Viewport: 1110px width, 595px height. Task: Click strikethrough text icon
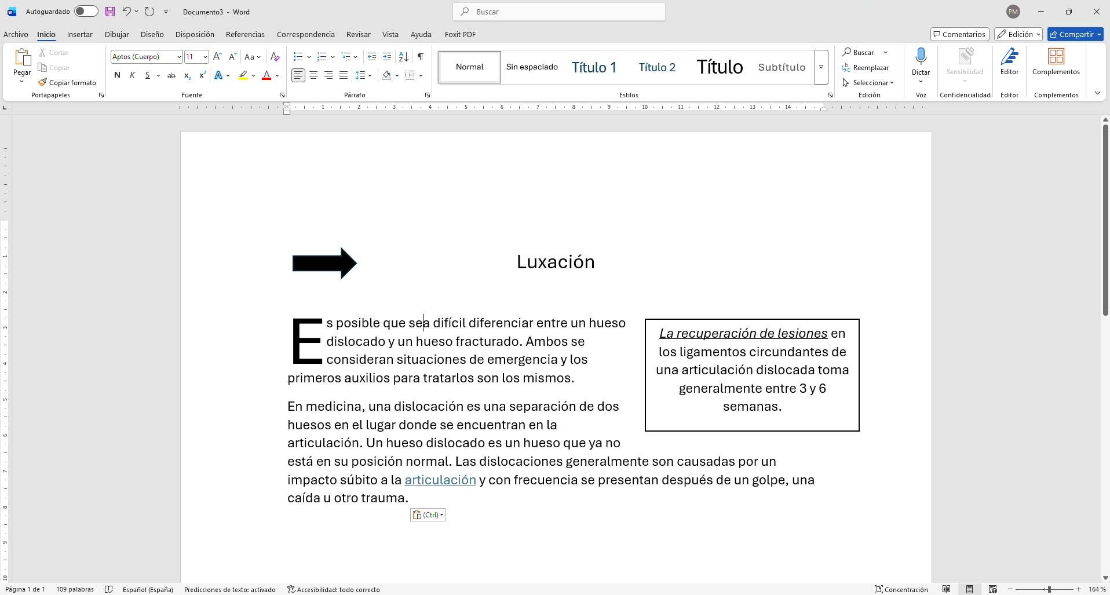pyautogui.click(x=171, y=75)
